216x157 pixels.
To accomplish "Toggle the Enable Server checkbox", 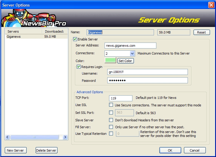I will coord(75,39).
